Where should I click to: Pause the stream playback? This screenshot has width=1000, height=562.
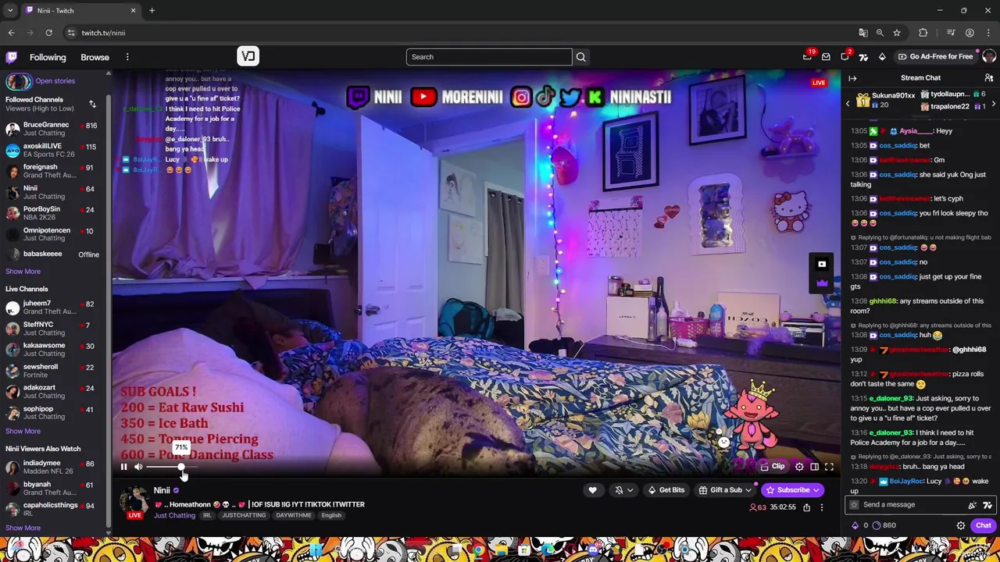(123, 467)
